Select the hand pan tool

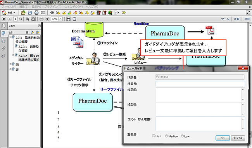coord(33,19)
